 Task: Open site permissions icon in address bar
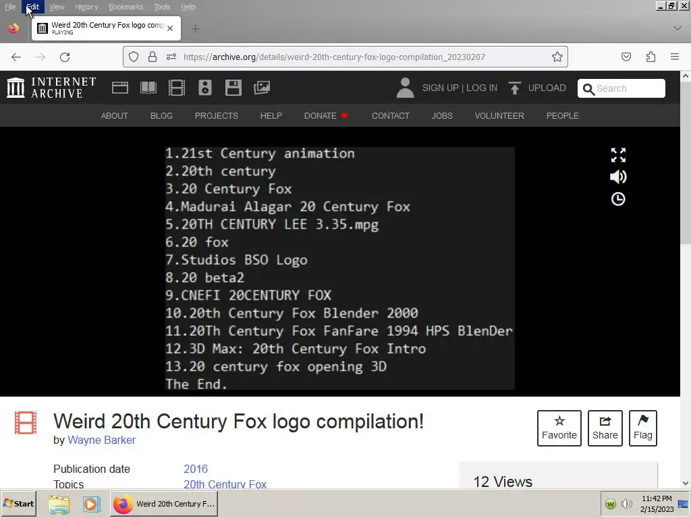[x=171, y=57]
